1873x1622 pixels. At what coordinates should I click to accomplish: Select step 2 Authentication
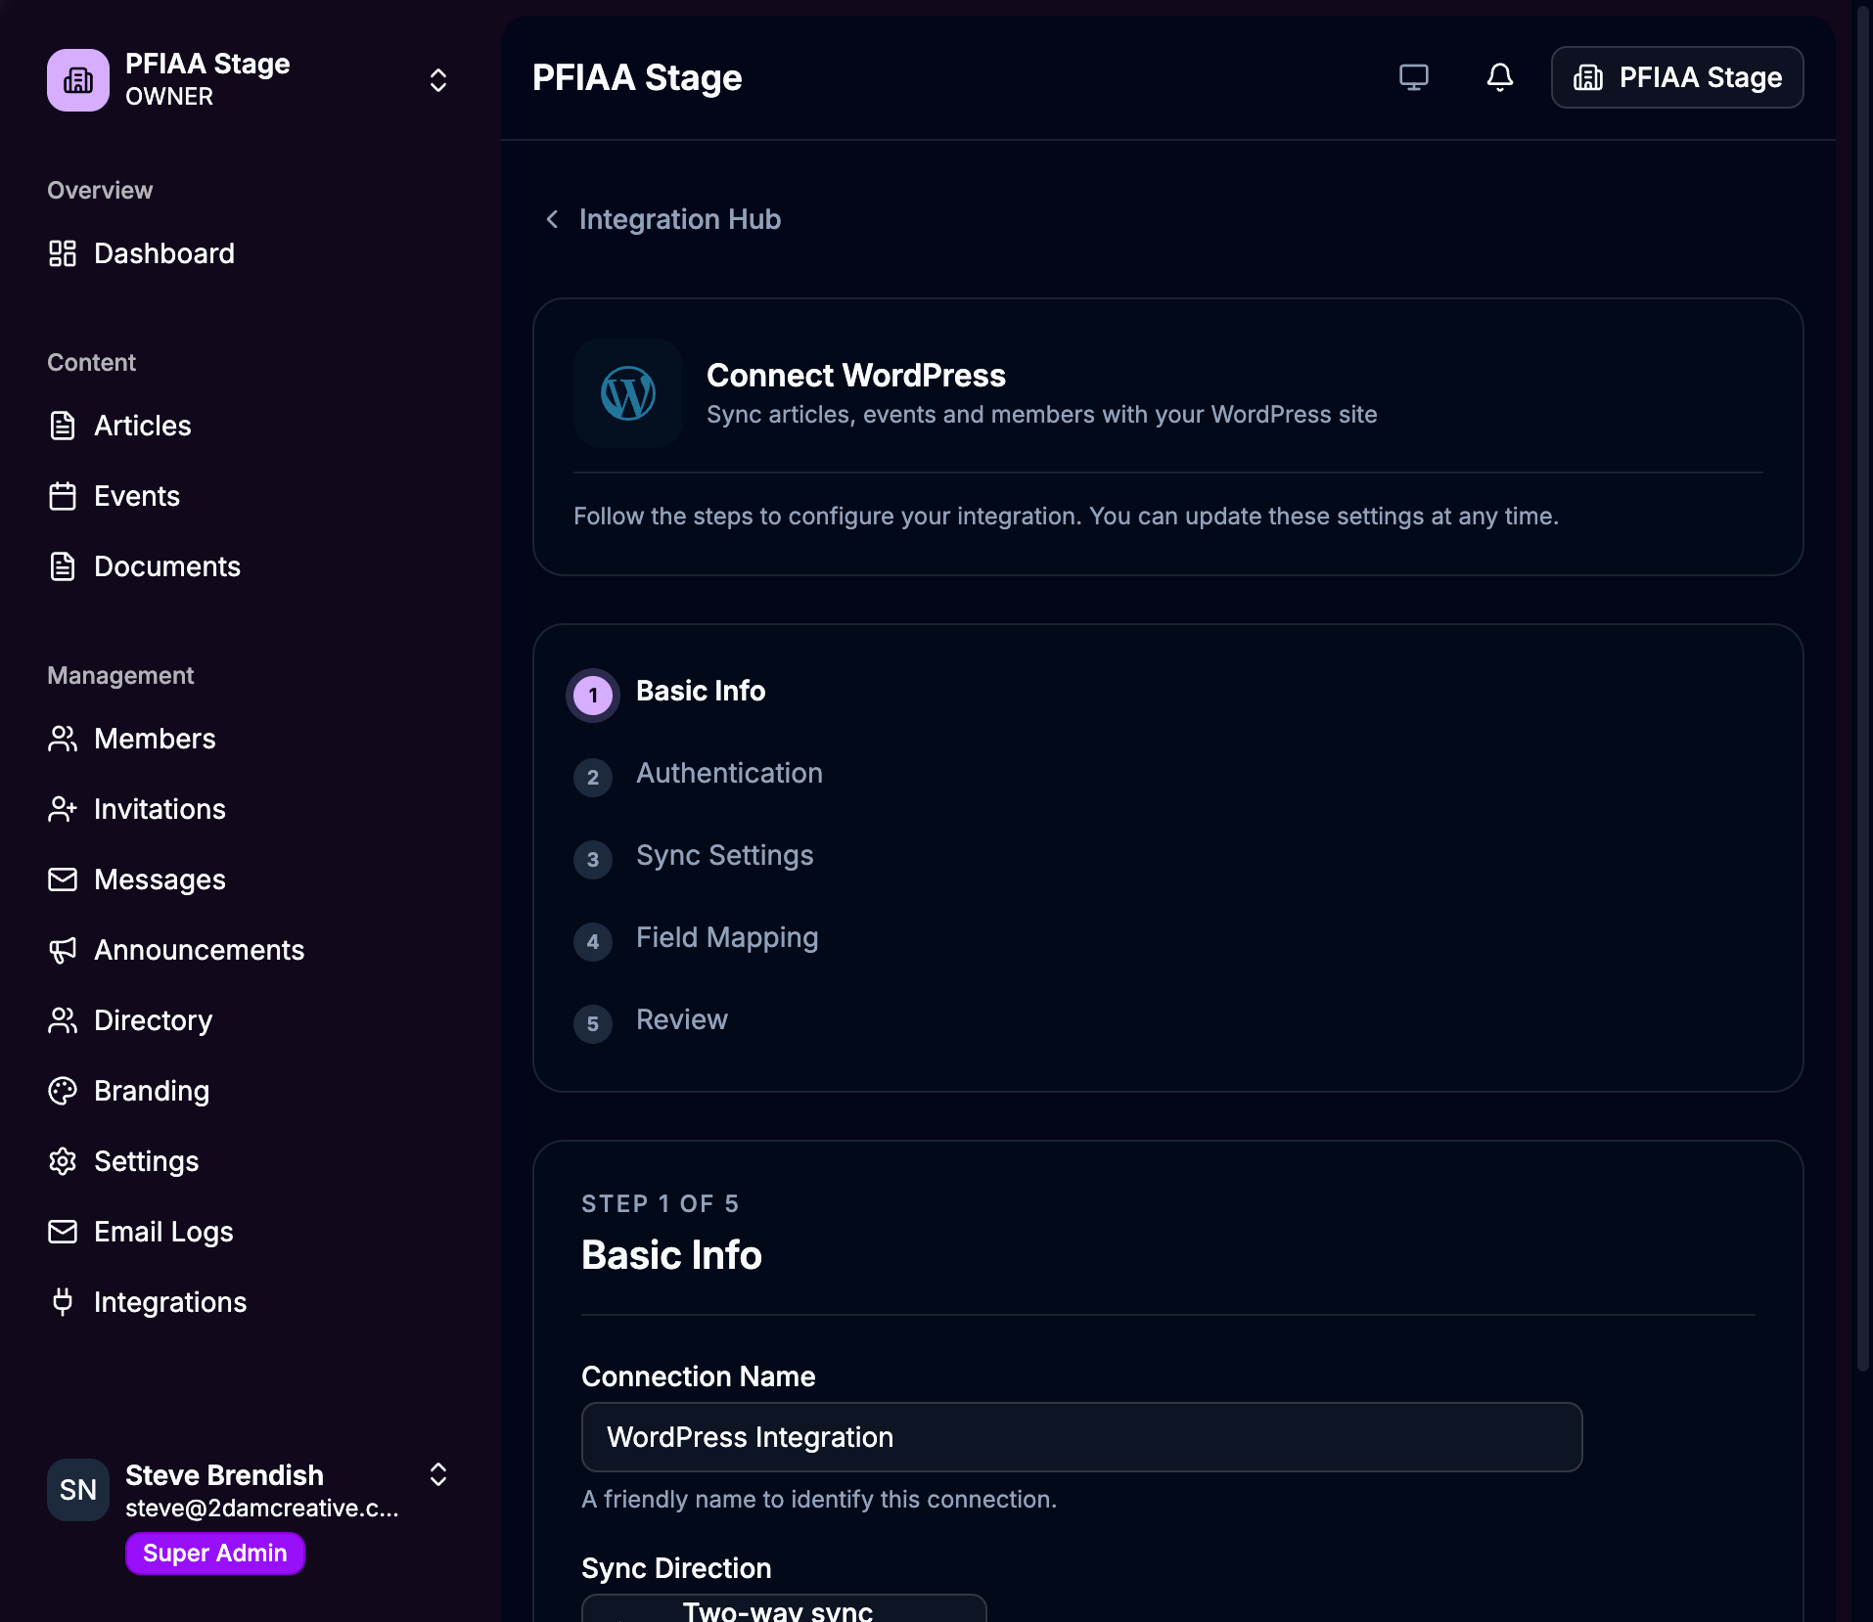pyautogui.click(x=729, y=773)
